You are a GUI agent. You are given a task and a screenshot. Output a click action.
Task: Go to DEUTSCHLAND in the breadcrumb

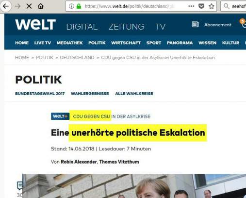coord(77,58)
